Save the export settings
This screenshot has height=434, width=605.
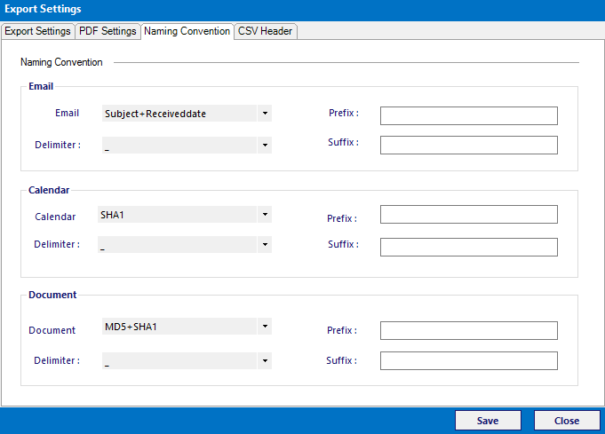tap(488, 421)
